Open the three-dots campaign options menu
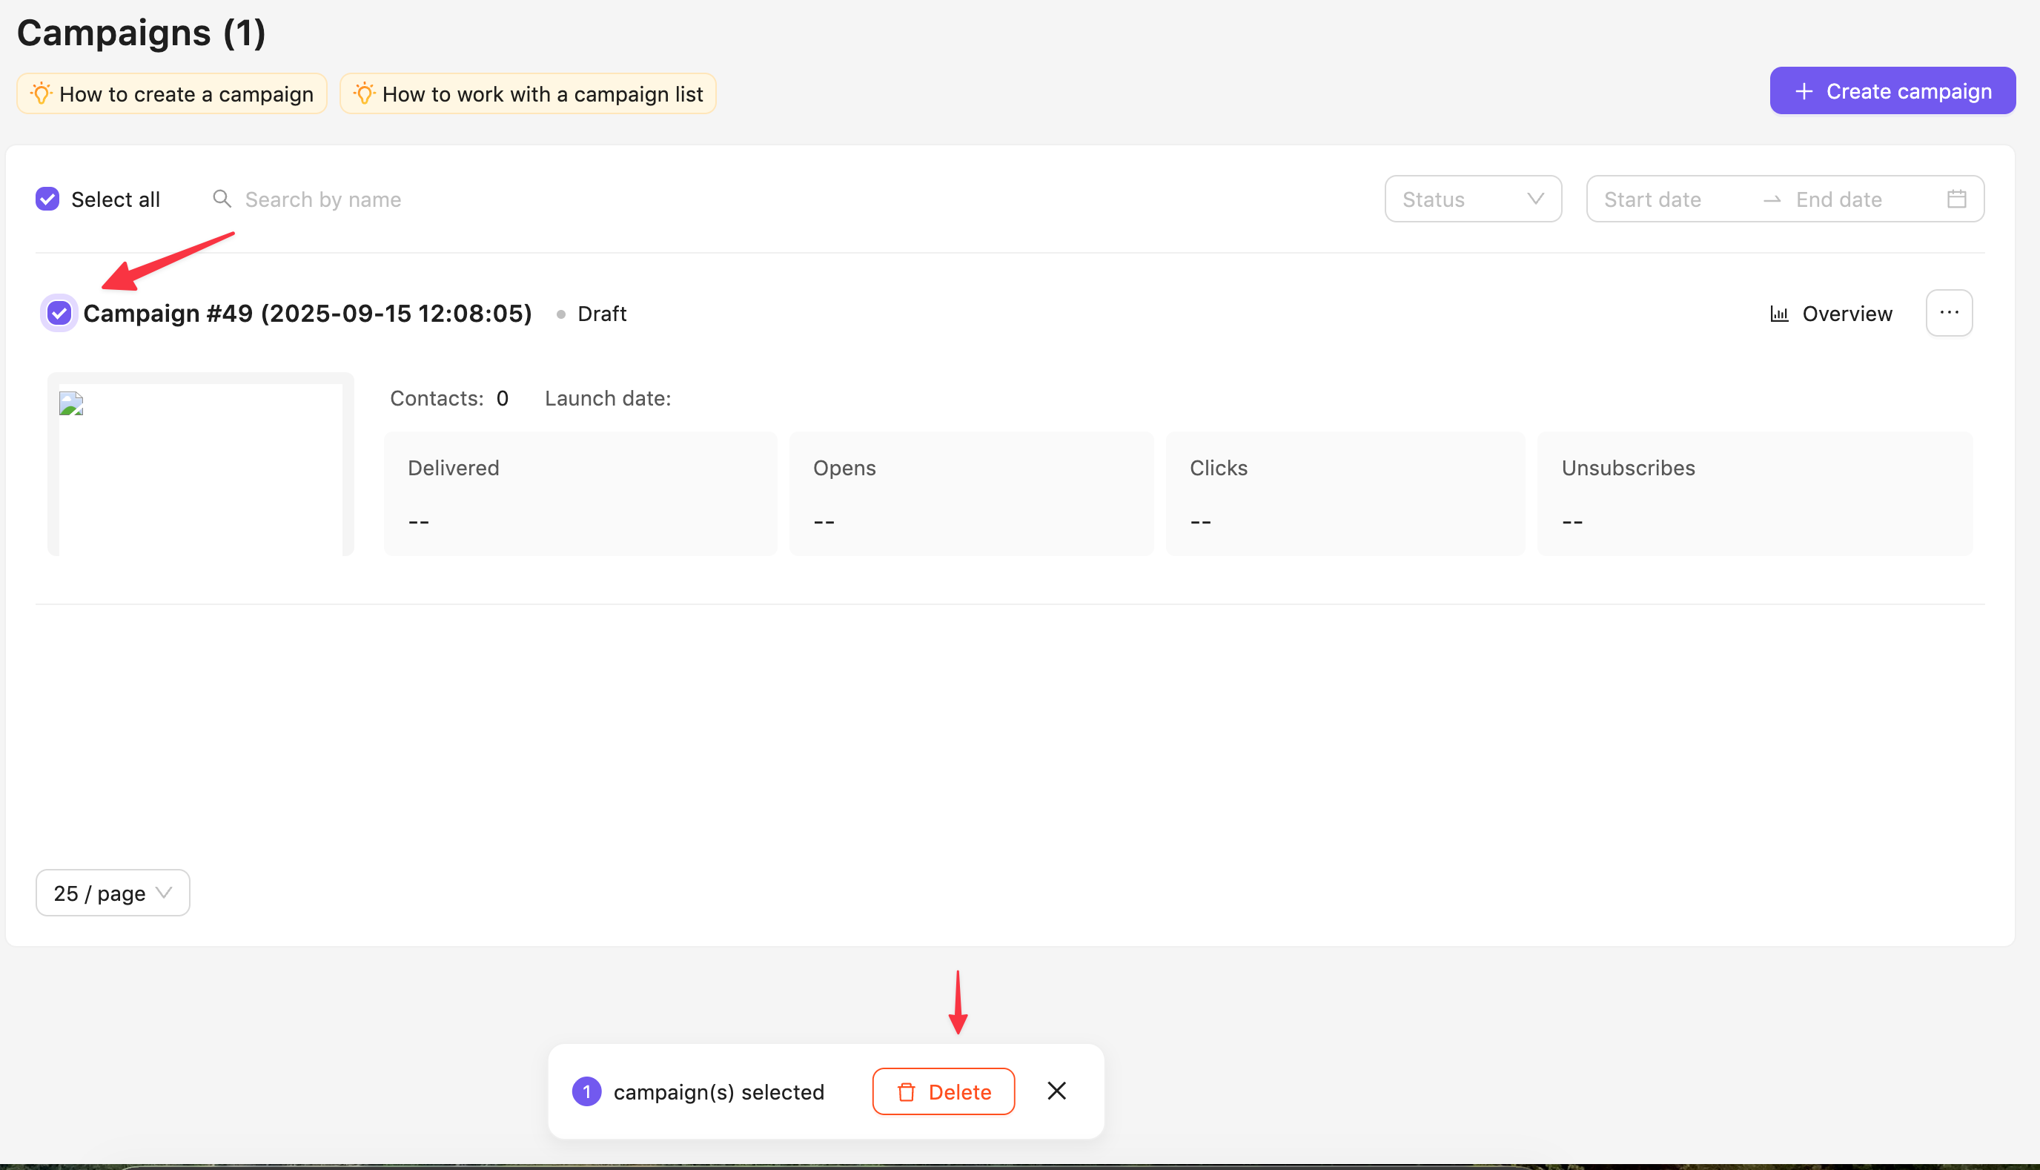2040x1170 pixels. [1948, 313]
